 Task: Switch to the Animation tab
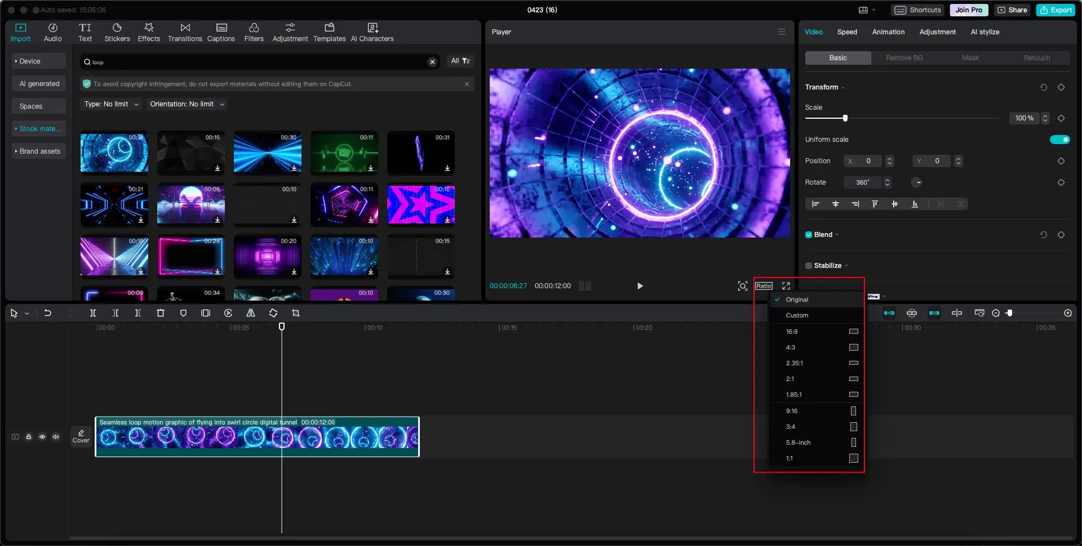[x=888, y=32]
